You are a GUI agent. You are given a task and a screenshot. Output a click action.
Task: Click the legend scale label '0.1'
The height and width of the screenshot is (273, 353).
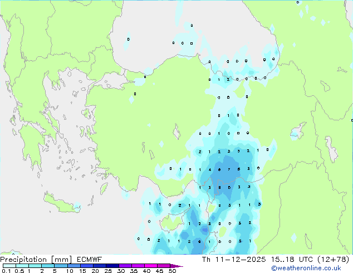pyautogui.click(x=6, y=271)
